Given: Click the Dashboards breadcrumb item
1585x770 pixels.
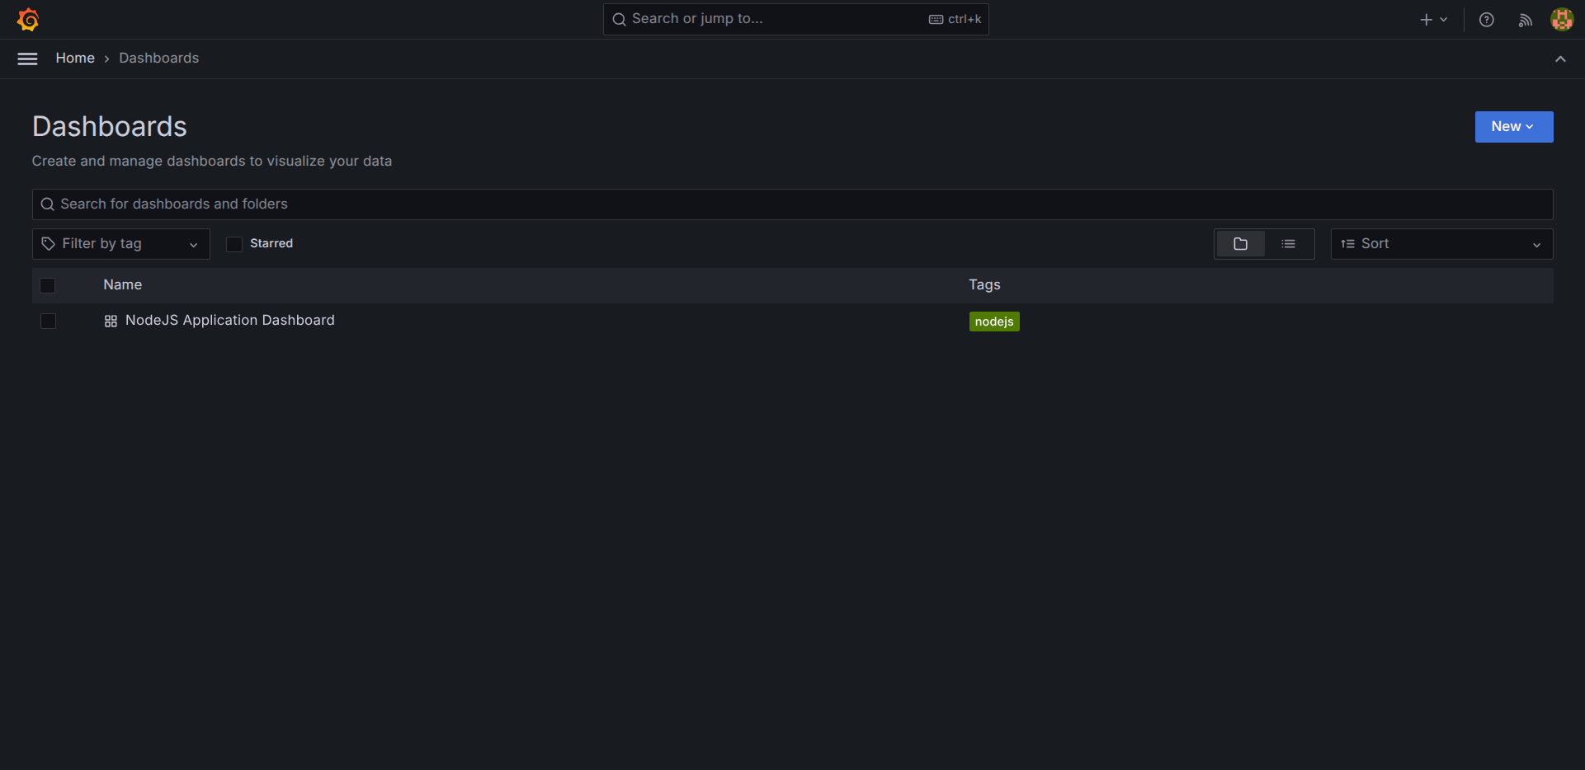Looking at the screenshot, I should [158, 59].
